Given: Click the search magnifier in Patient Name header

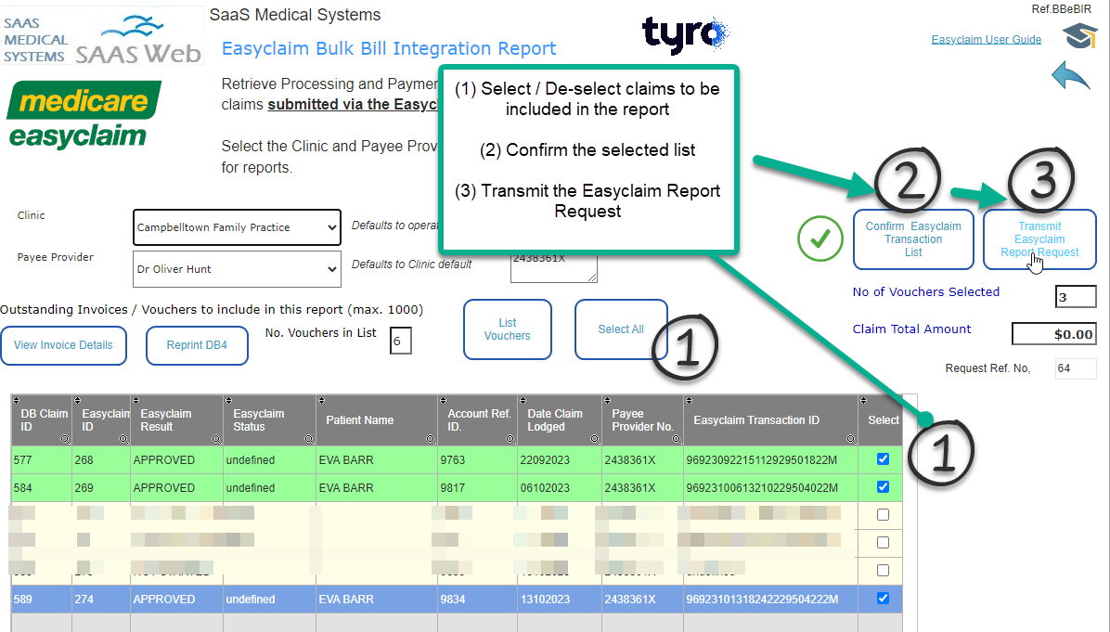Looking at the screenshot, I should (x=431, y=440).
